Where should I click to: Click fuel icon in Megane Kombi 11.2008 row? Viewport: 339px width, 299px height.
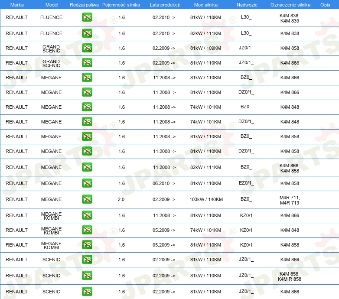tap(87, 215)
